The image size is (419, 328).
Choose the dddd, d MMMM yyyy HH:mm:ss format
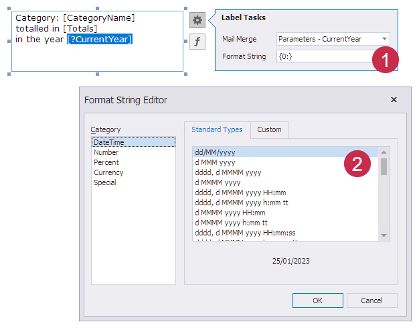[285, 233]
